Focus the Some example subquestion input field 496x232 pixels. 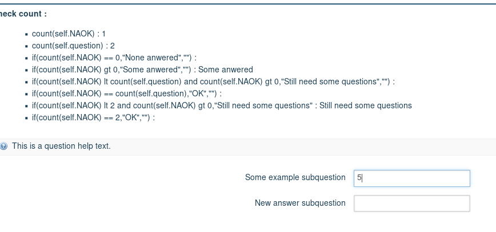411,178
